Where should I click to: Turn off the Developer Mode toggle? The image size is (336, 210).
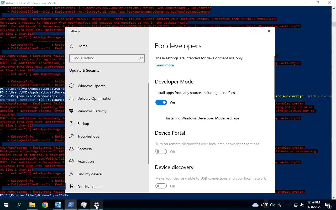[x=161, y=103]
